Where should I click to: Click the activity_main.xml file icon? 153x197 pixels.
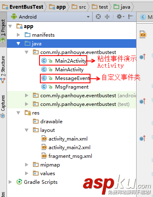(44, 138)
